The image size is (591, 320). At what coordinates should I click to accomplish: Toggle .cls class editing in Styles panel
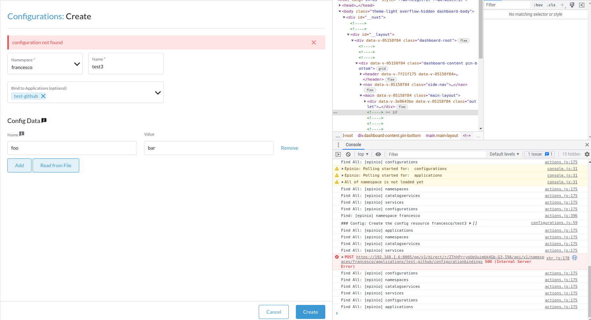tap(551, 5)
